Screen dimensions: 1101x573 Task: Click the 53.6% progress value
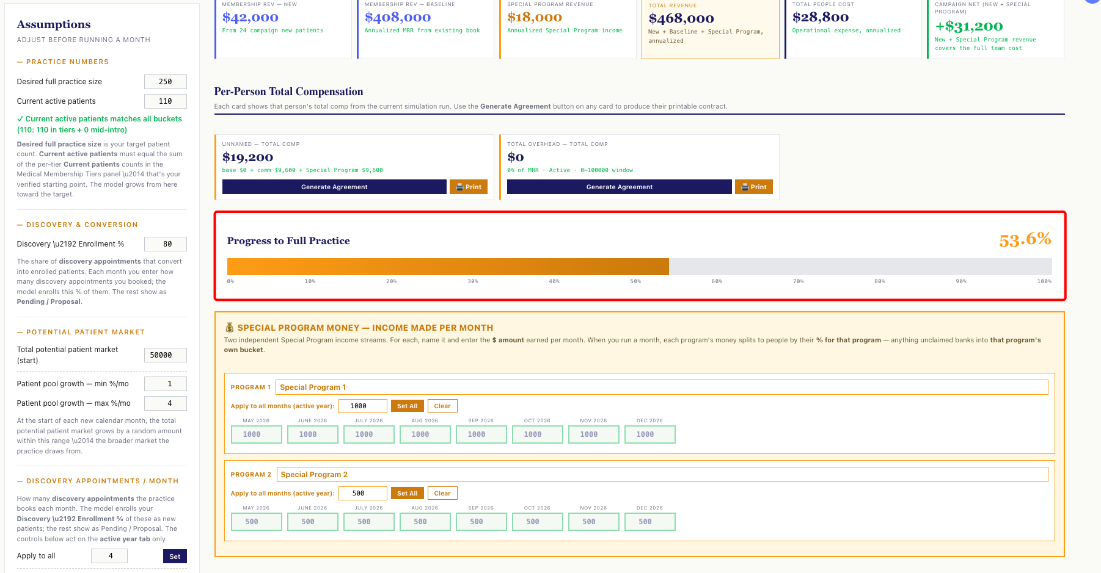coord(1025,240)
